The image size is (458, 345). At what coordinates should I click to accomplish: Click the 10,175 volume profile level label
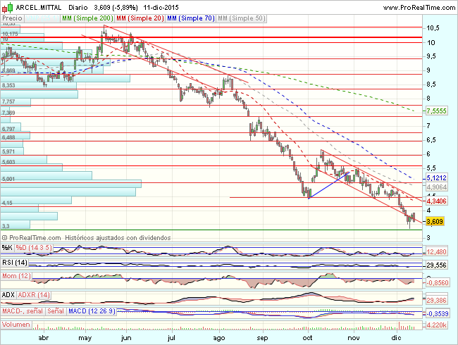[x=11, y=34]
